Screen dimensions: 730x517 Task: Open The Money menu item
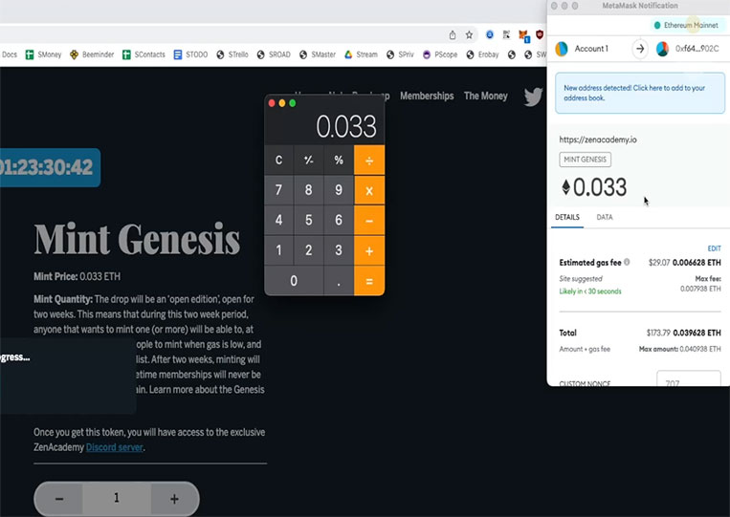(486, 96)
